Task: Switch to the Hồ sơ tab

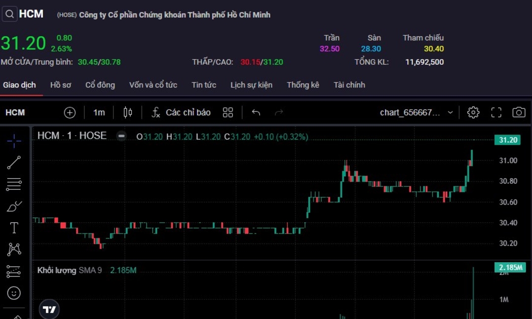Action: [60, 85]
